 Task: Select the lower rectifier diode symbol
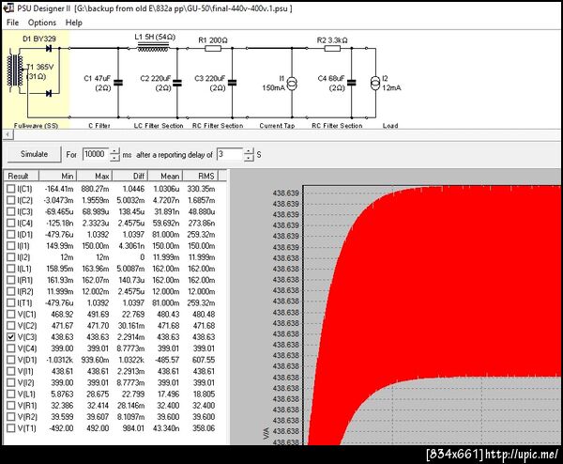pos(49,93)
